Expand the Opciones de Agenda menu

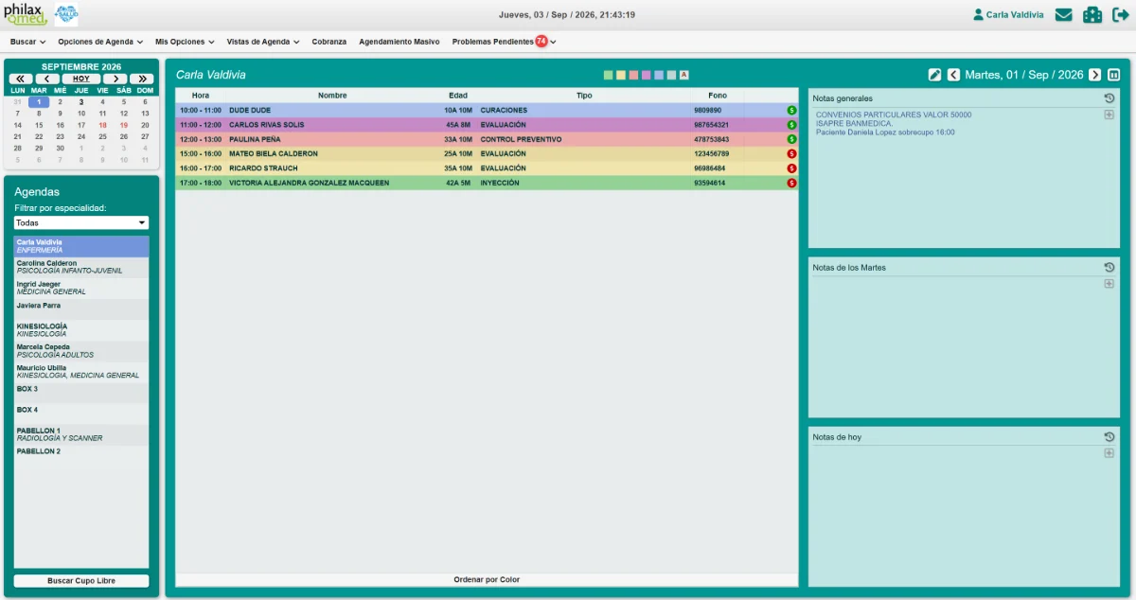click(x=100, y=42)
